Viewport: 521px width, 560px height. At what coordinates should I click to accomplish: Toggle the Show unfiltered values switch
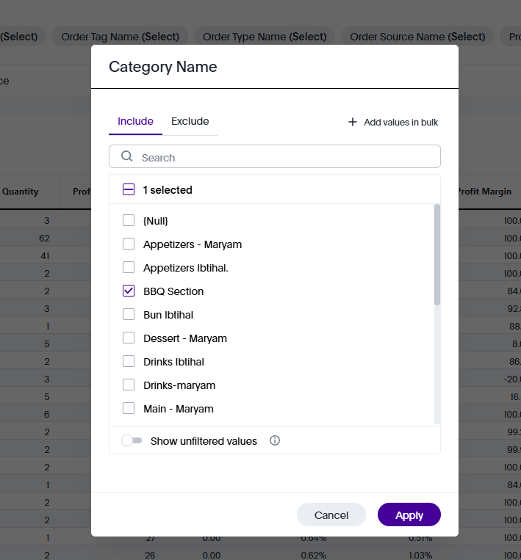pyautogui.click(x=132, y=441)
